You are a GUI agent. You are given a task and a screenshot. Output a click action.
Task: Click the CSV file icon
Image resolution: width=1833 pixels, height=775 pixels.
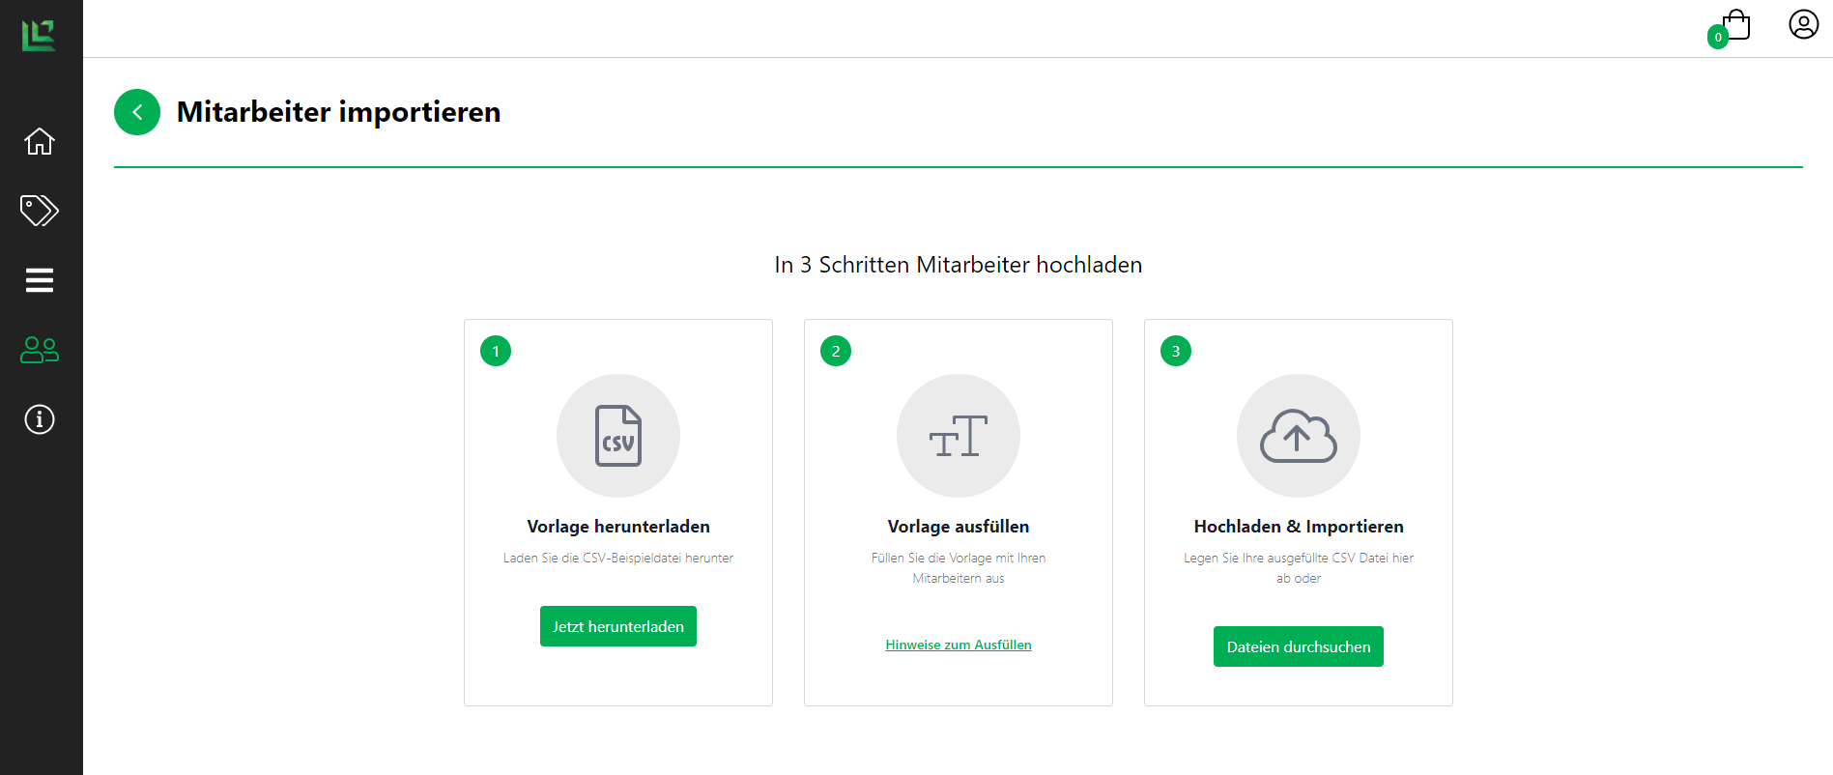[x=618, y=436]
